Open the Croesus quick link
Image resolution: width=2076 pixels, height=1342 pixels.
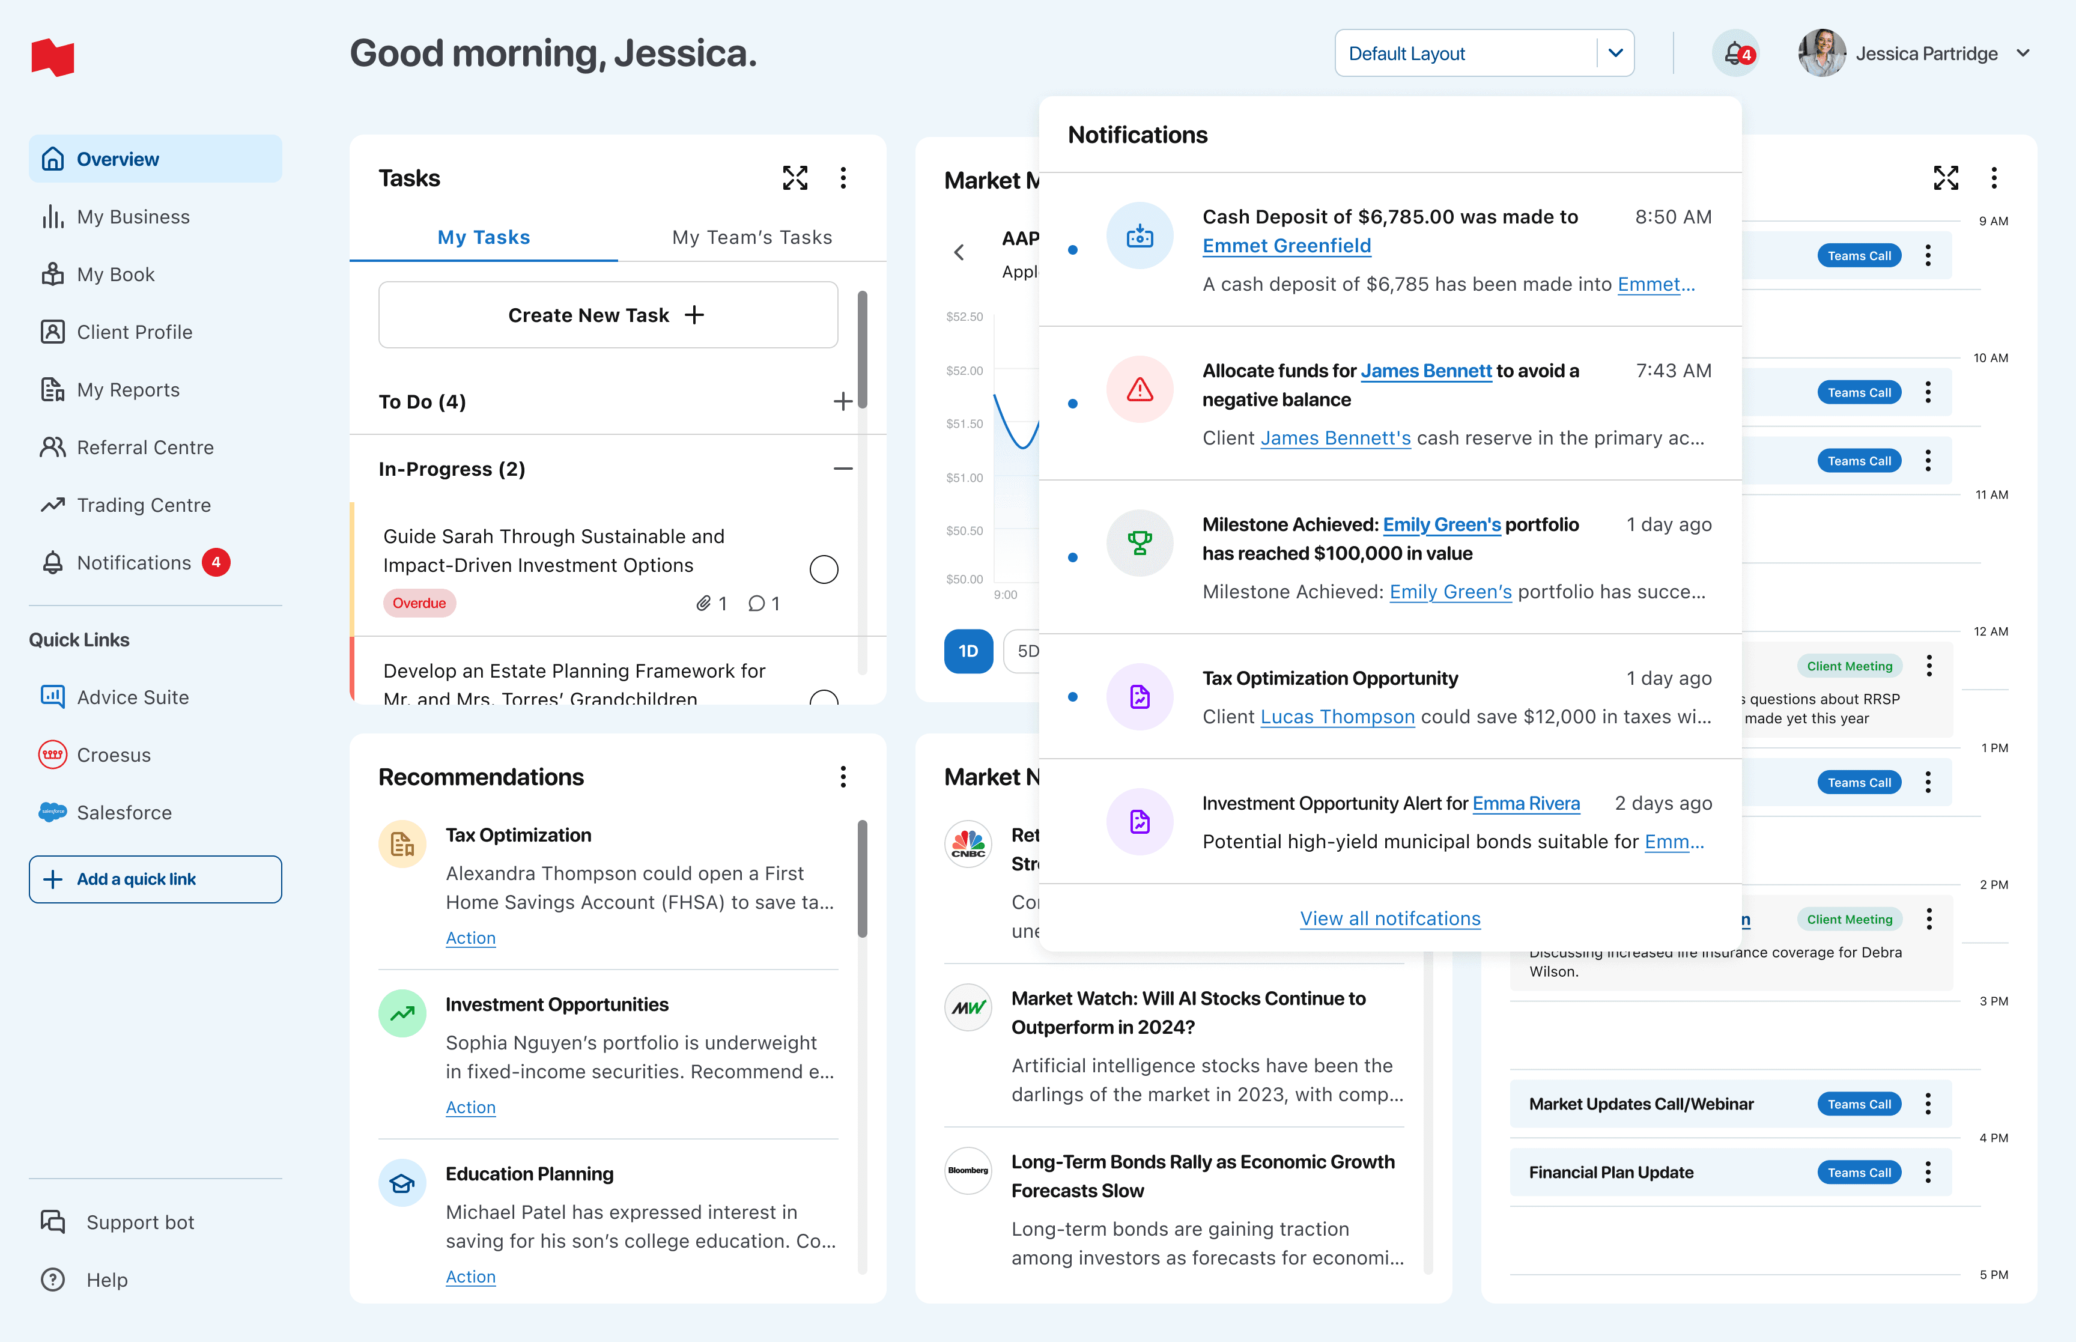coord(114,754)
